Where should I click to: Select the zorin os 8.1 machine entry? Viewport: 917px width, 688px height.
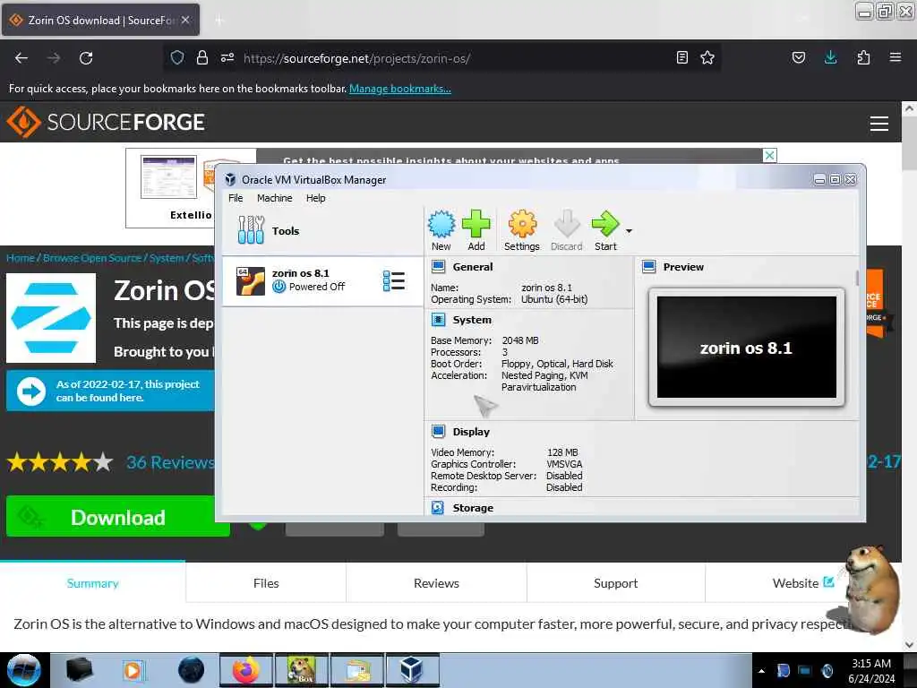[322, 280]
